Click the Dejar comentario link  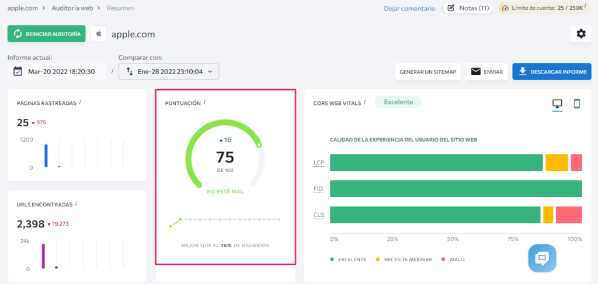pos(409,8)
